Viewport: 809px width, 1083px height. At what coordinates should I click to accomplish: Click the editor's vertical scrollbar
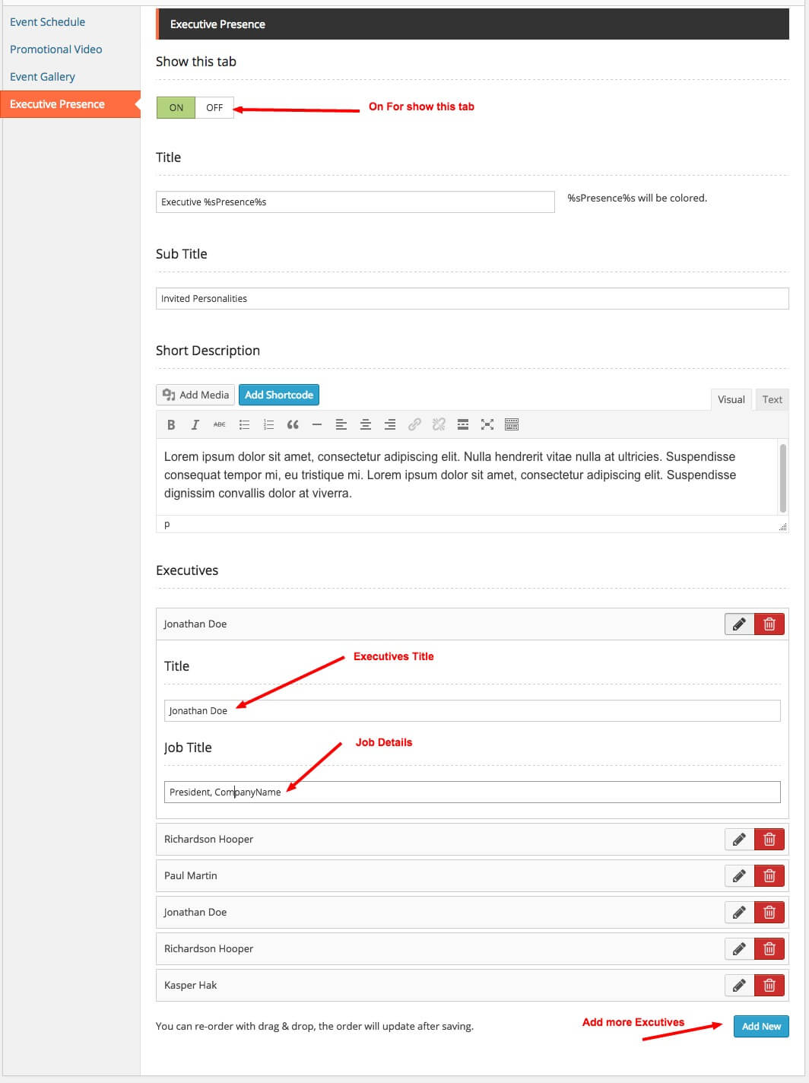click(x=782, y=478)
